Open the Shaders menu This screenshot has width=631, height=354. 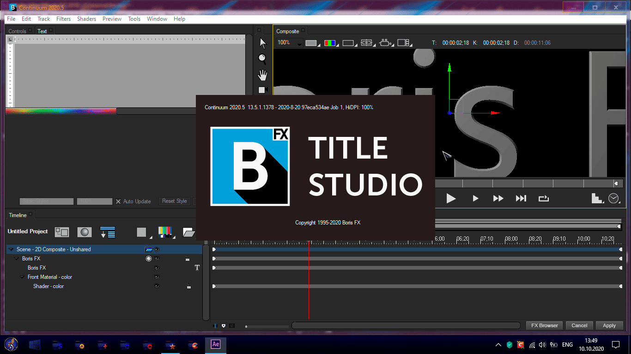point(87,19)
